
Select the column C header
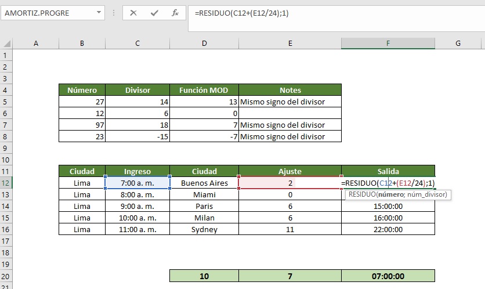point(137,44)
